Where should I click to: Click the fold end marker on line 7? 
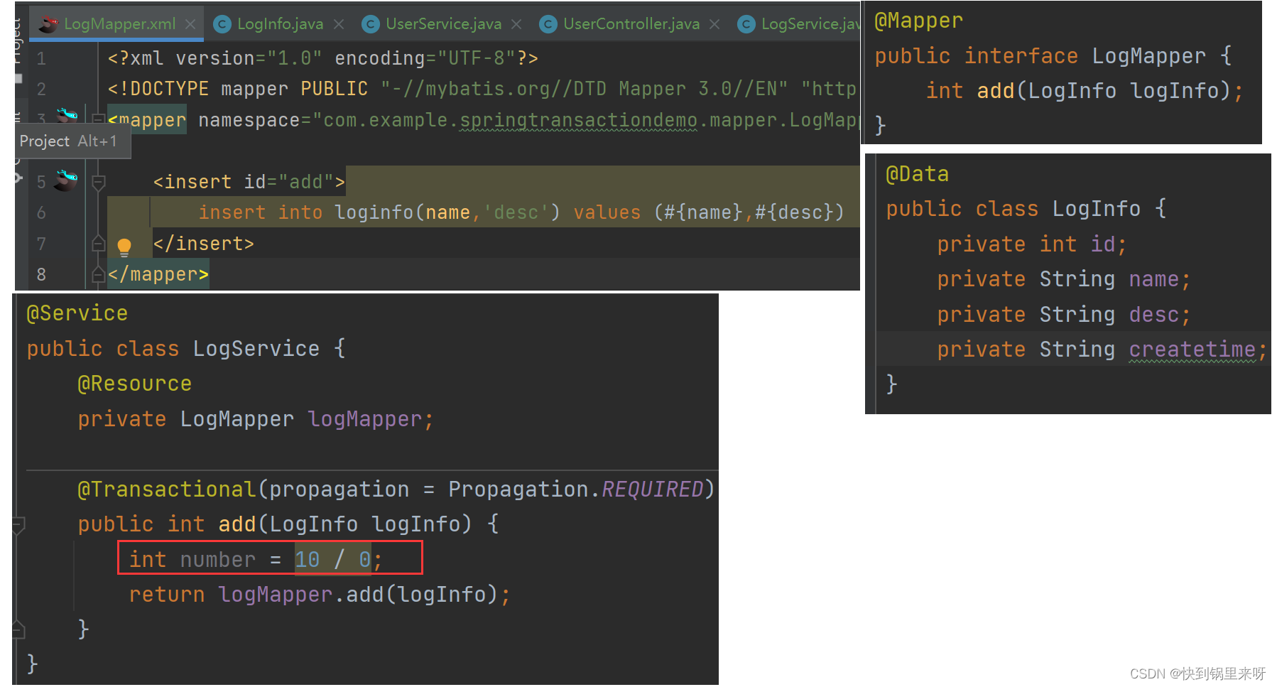click(99, 244)
